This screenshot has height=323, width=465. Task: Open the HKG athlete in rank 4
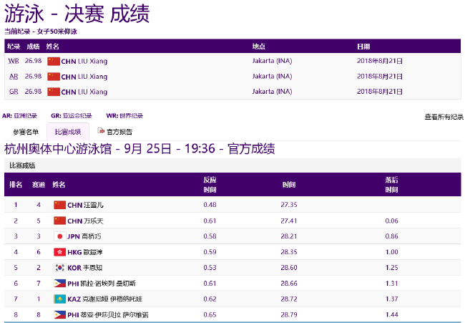85,252
